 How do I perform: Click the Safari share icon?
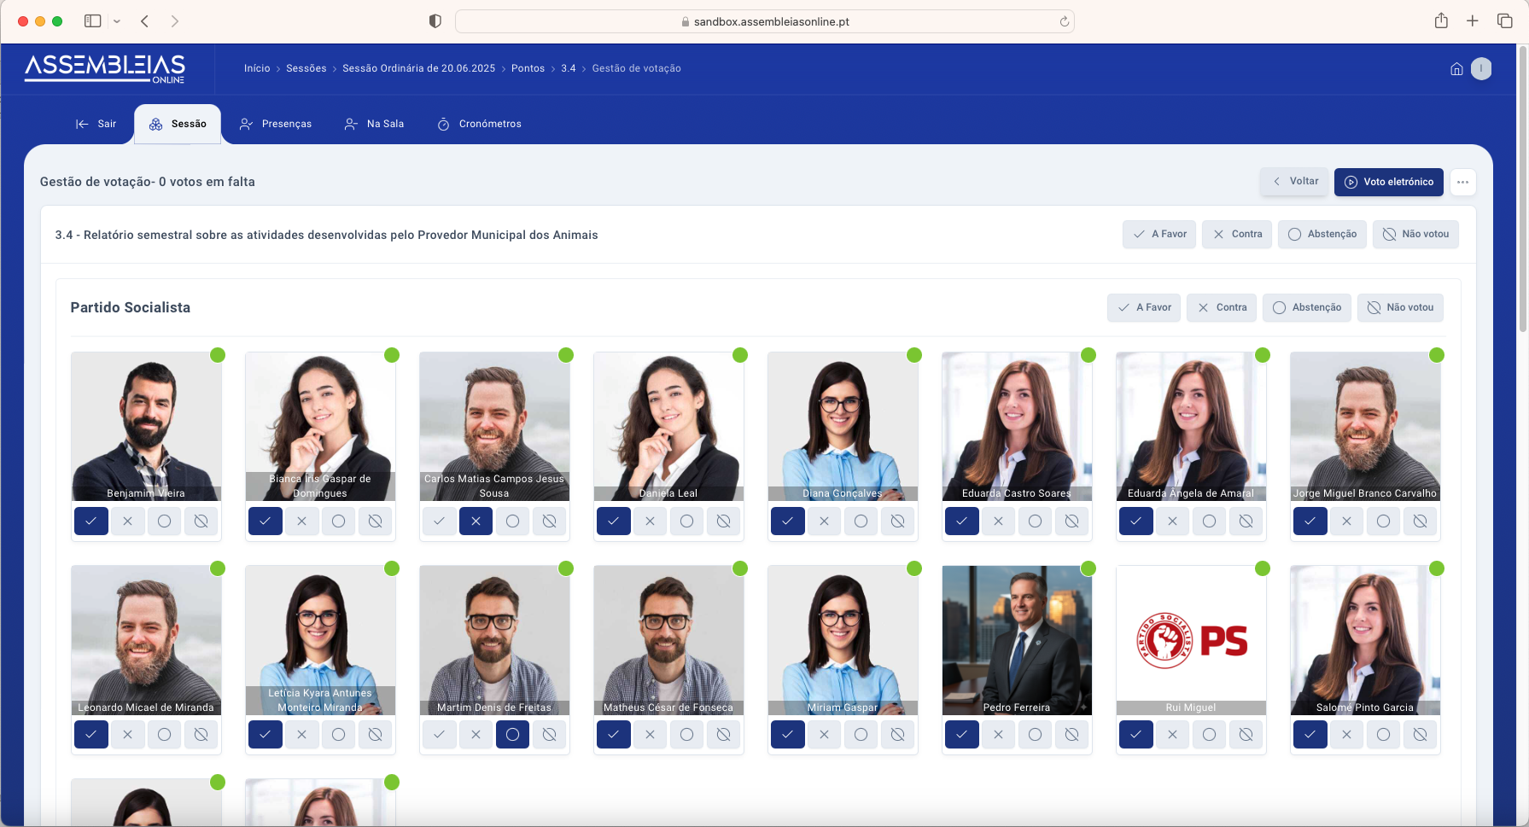pyautogui.click(x=1441, y=21)
